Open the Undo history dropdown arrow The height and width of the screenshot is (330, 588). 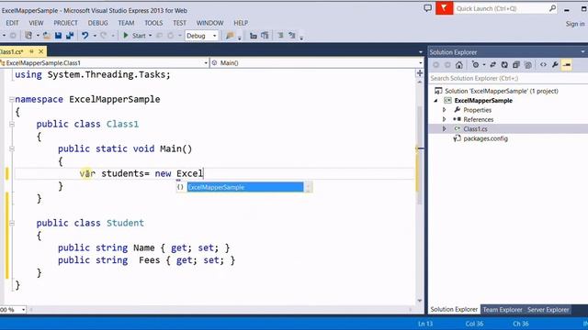click(x=95, y=36)
